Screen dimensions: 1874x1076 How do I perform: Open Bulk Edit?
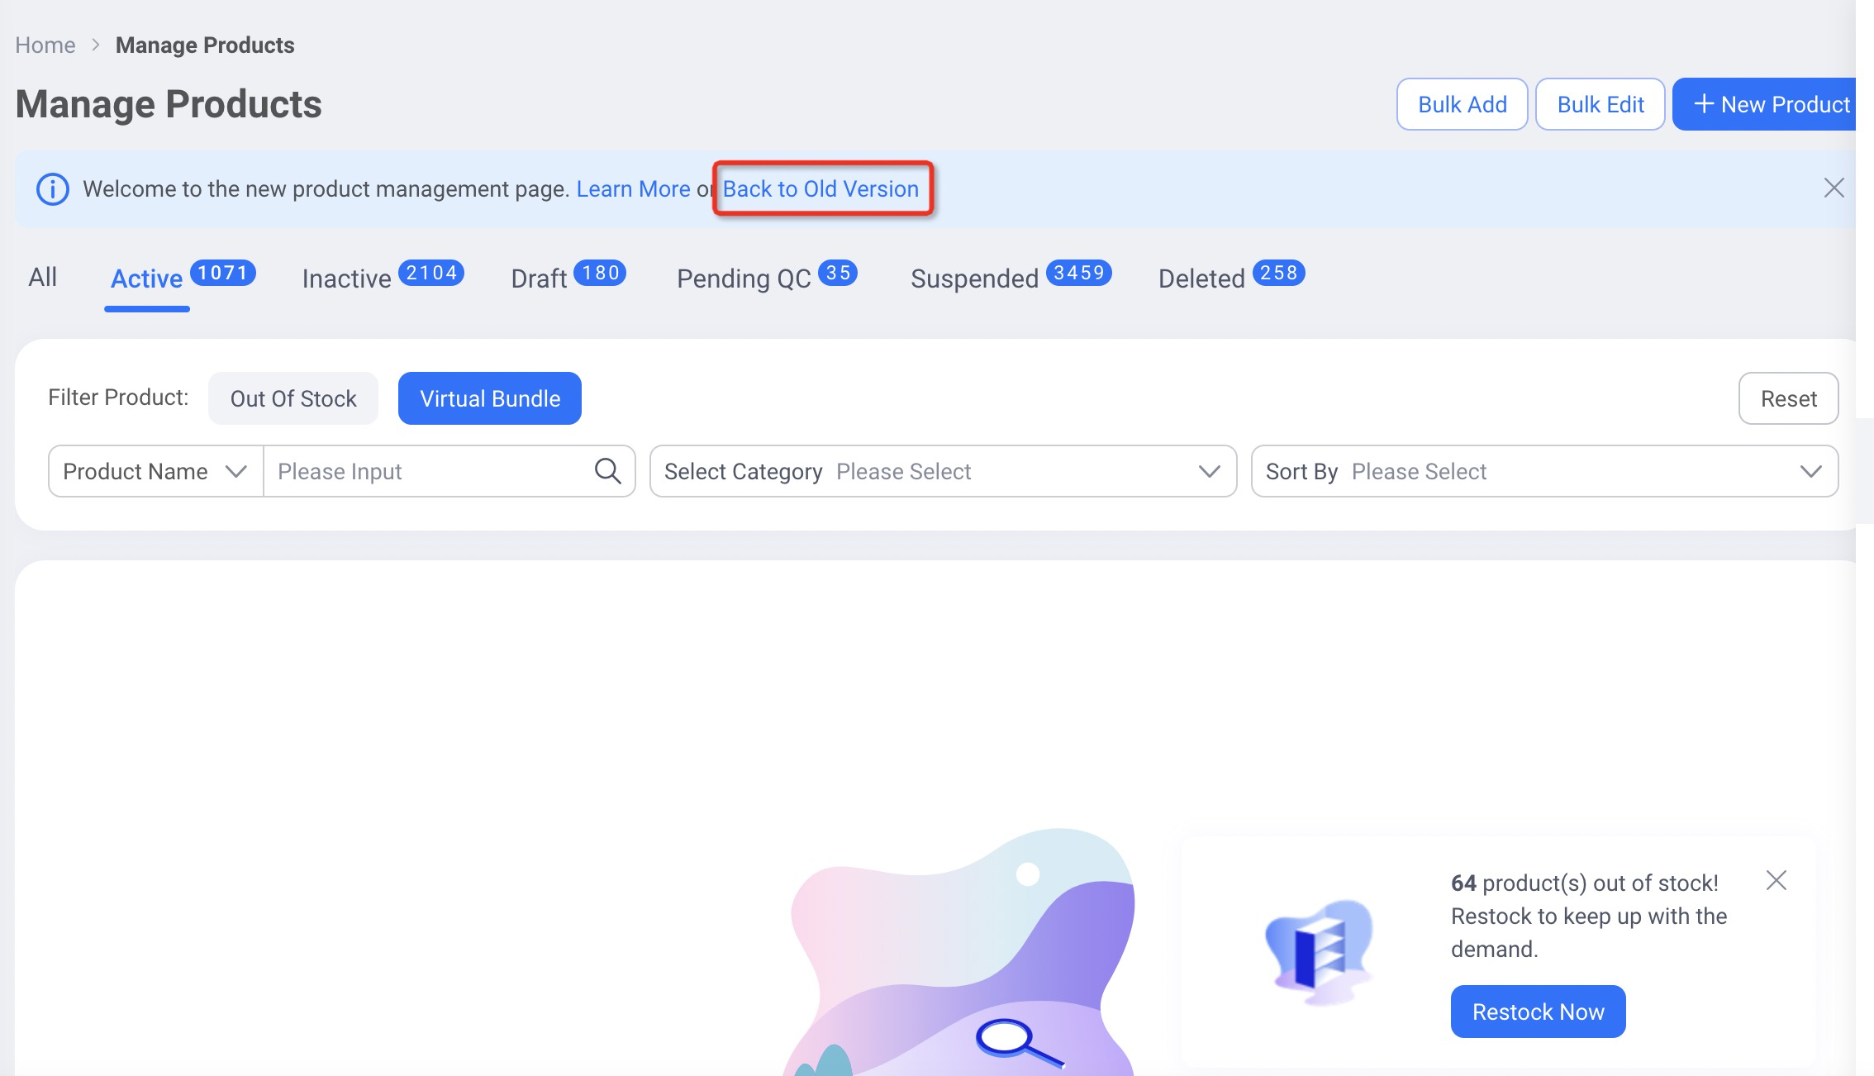1600,104
